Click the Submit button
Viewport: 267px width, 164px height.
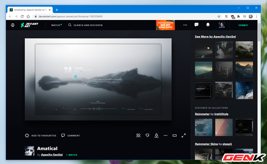(243, 25)
